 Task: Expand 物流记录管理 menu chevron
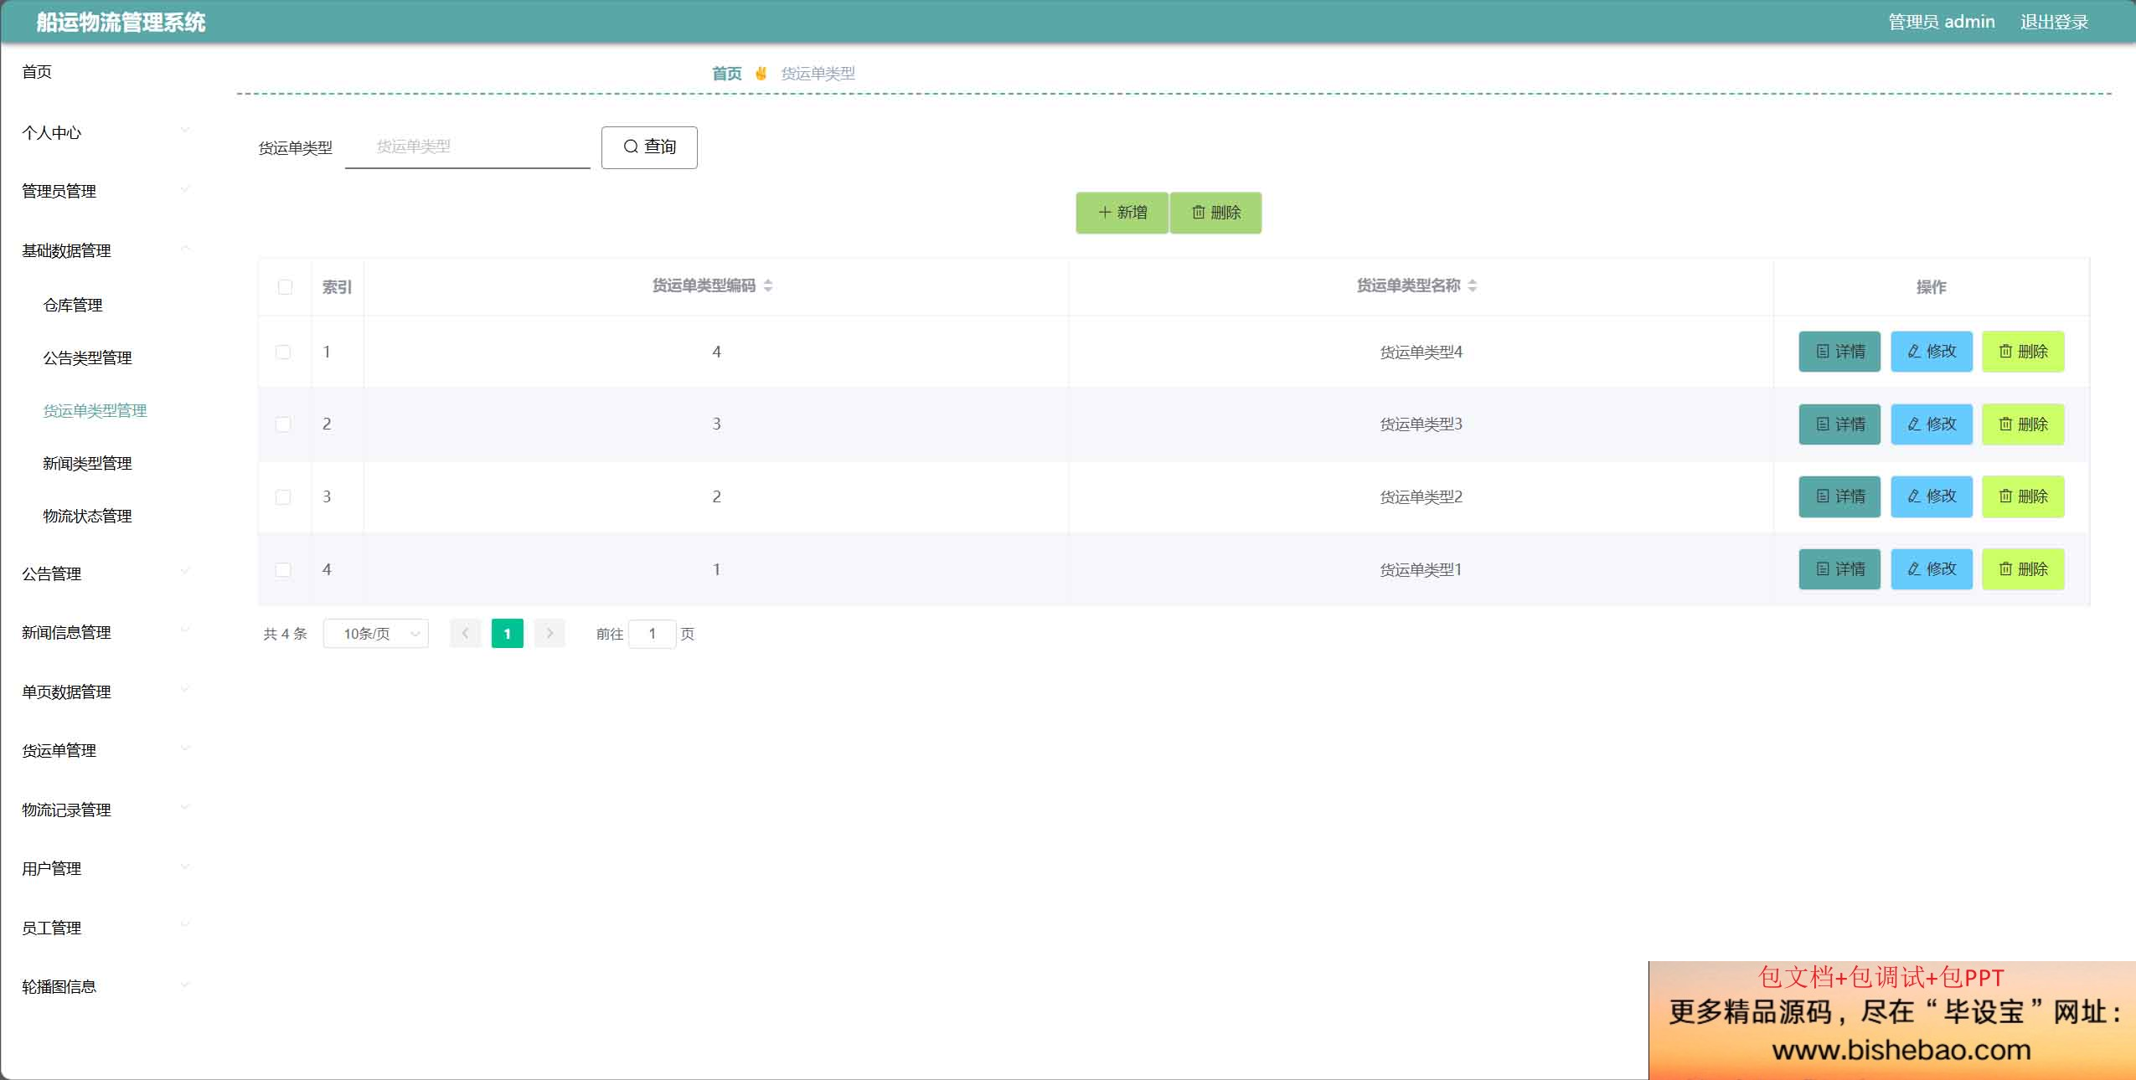[x=185, y=807]
